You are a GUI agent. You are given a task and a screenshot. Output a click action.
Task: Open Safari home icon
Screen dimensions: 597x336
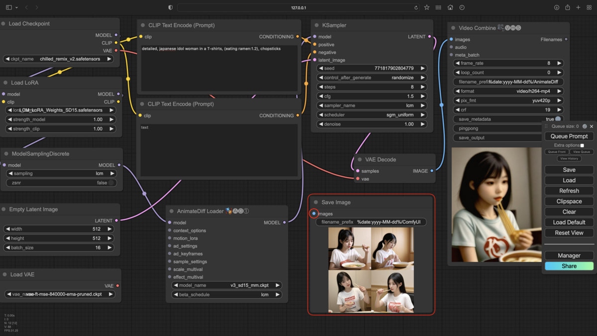[x=450, y=7]
